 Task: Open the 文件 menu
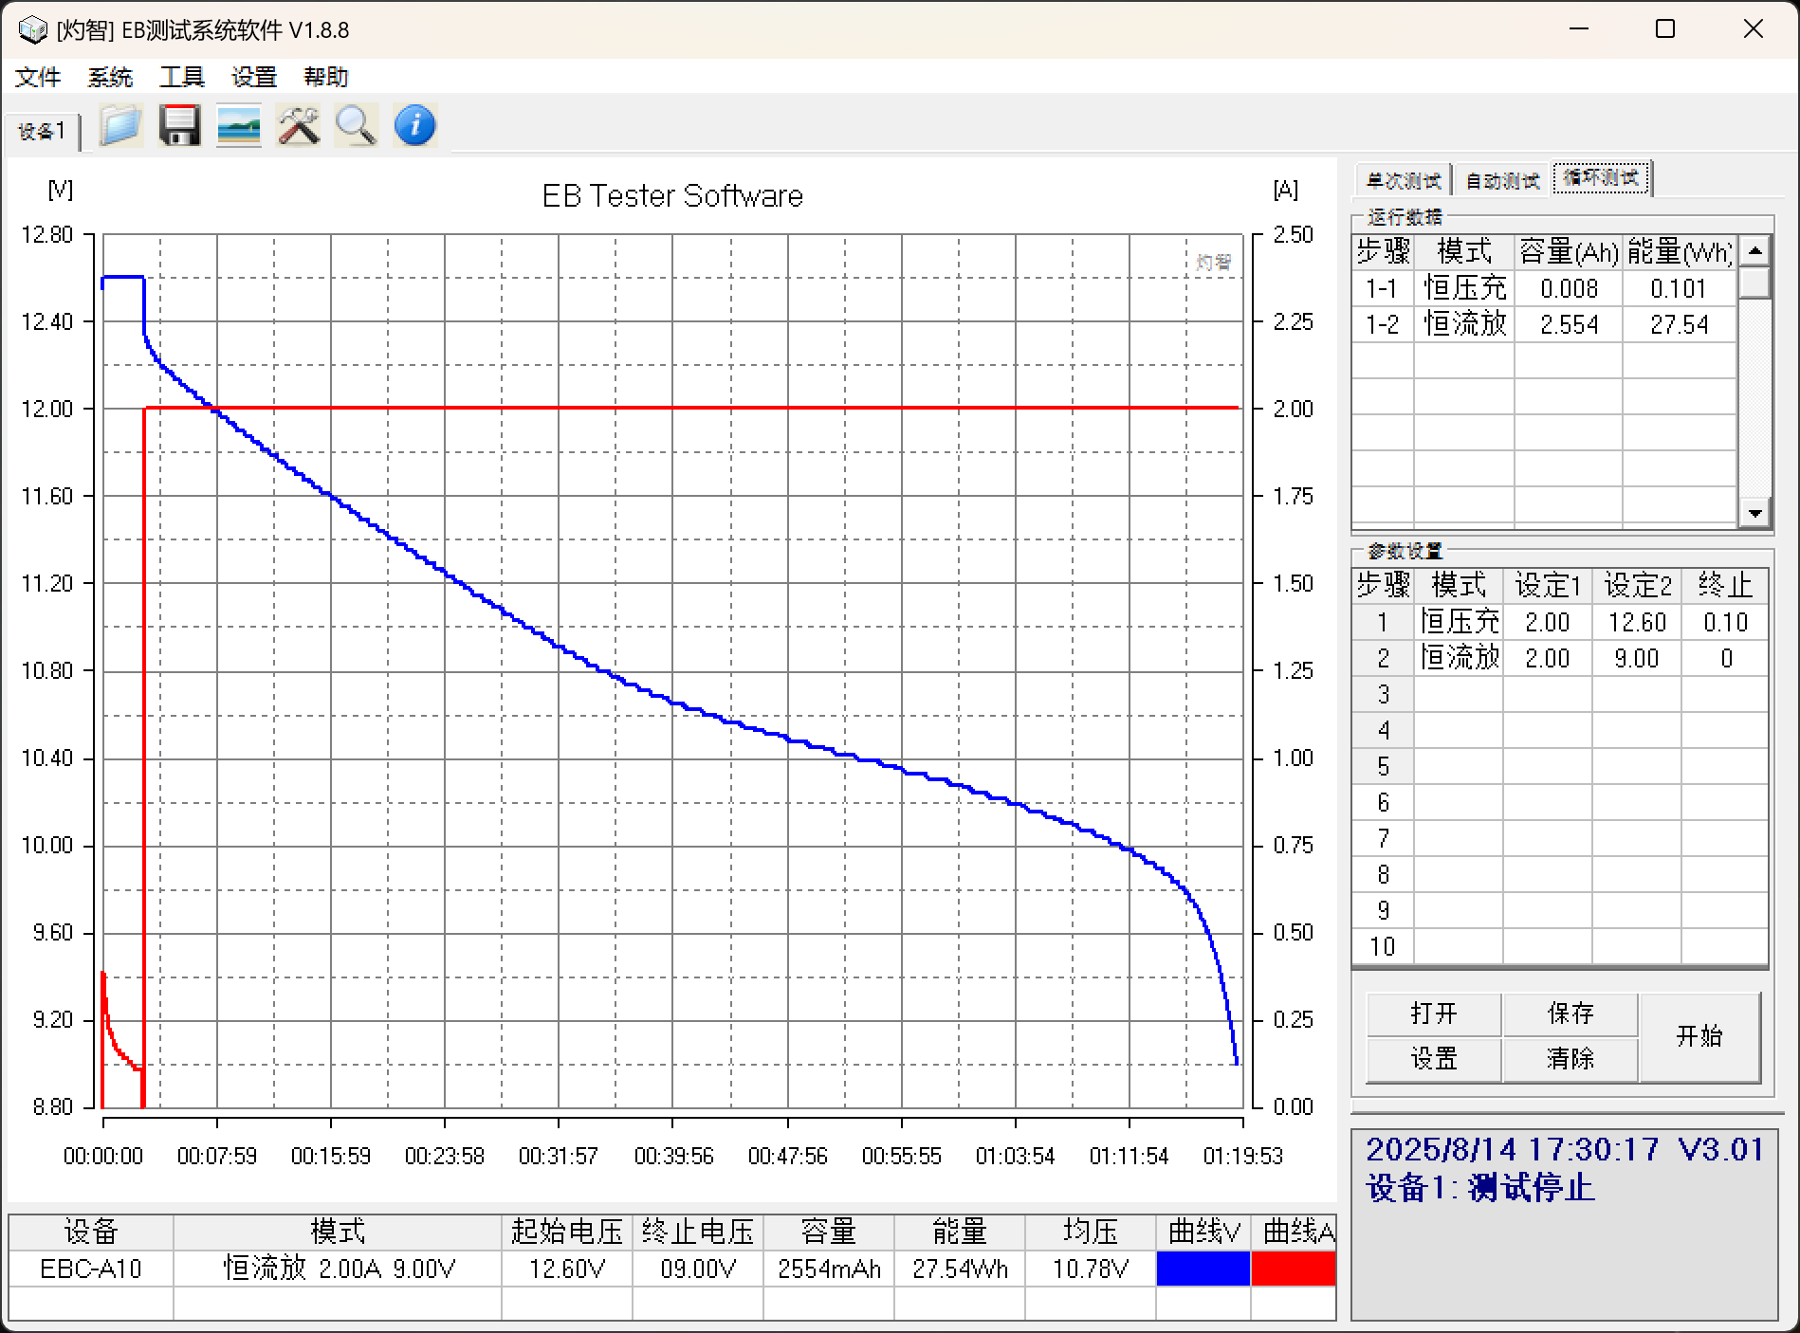coord(38,77)
